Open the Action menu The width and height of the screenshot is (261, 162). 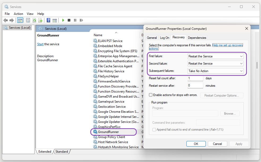pyautogui.click(x=18, y=14)
